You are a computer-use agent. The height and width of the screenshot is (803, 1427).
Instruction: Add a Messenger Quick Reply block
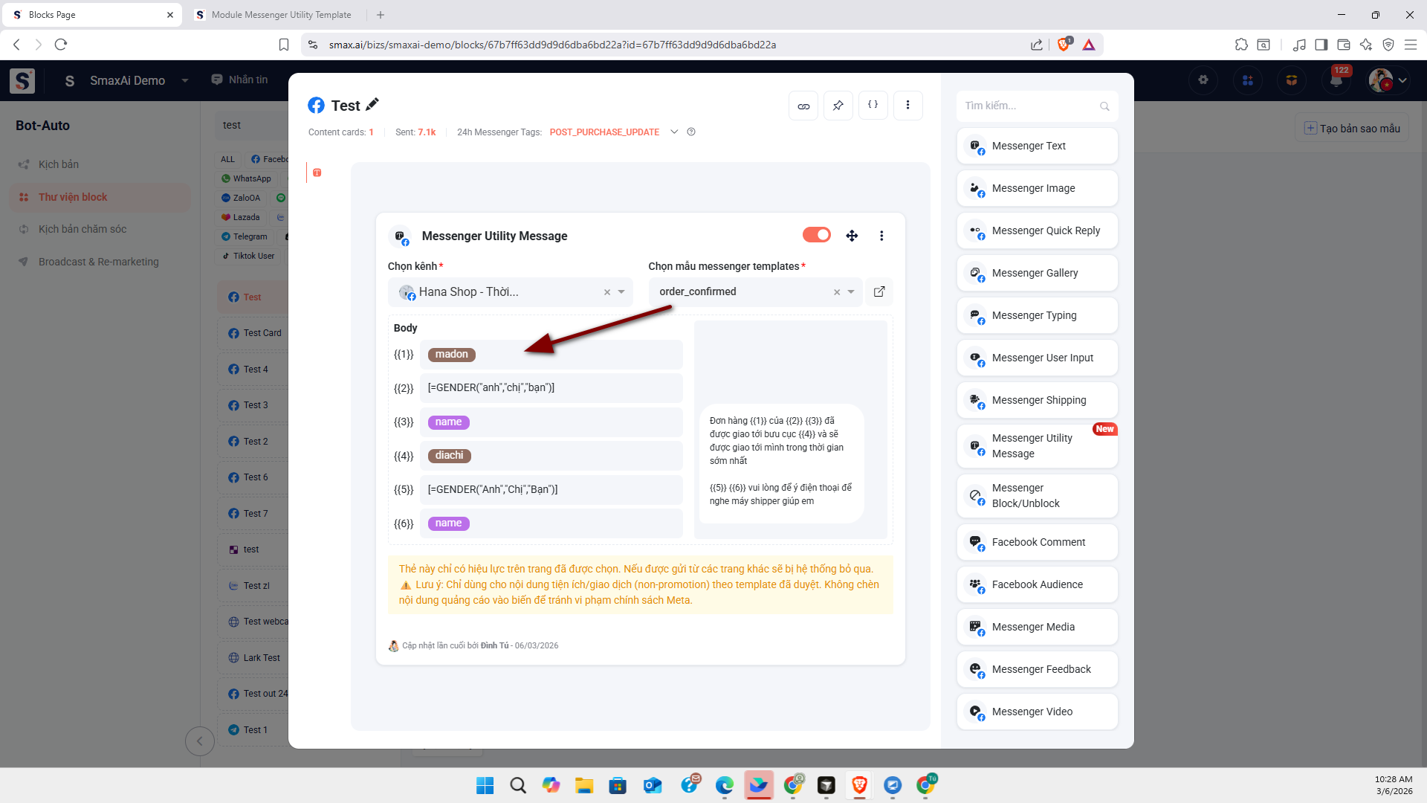[1038, 230]
